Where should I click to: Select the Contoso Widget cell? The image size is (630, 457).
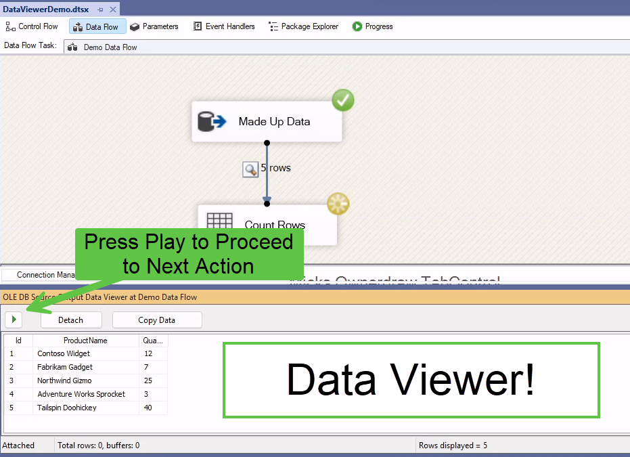[85, 353]
